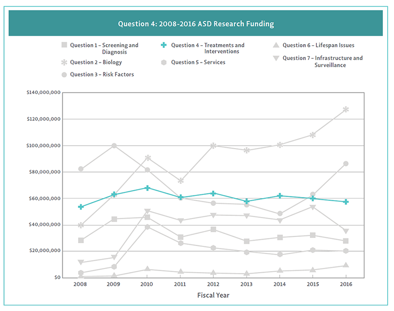Click the teal plus Question 4 legend icon
Viewport: 394px width, 311px height.
164,45
